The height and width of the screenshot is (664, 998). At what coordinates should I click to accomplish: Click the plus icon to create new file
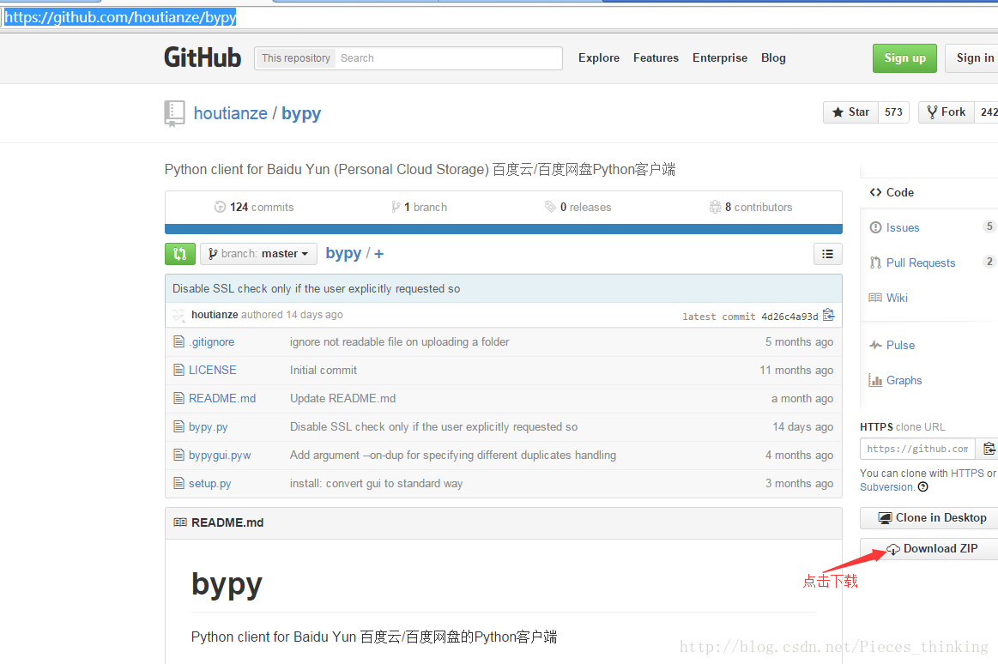click(378, 254)
